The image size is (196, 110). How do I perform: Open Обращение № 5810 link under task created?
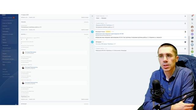pyautogui.click(x=105, y=25)
